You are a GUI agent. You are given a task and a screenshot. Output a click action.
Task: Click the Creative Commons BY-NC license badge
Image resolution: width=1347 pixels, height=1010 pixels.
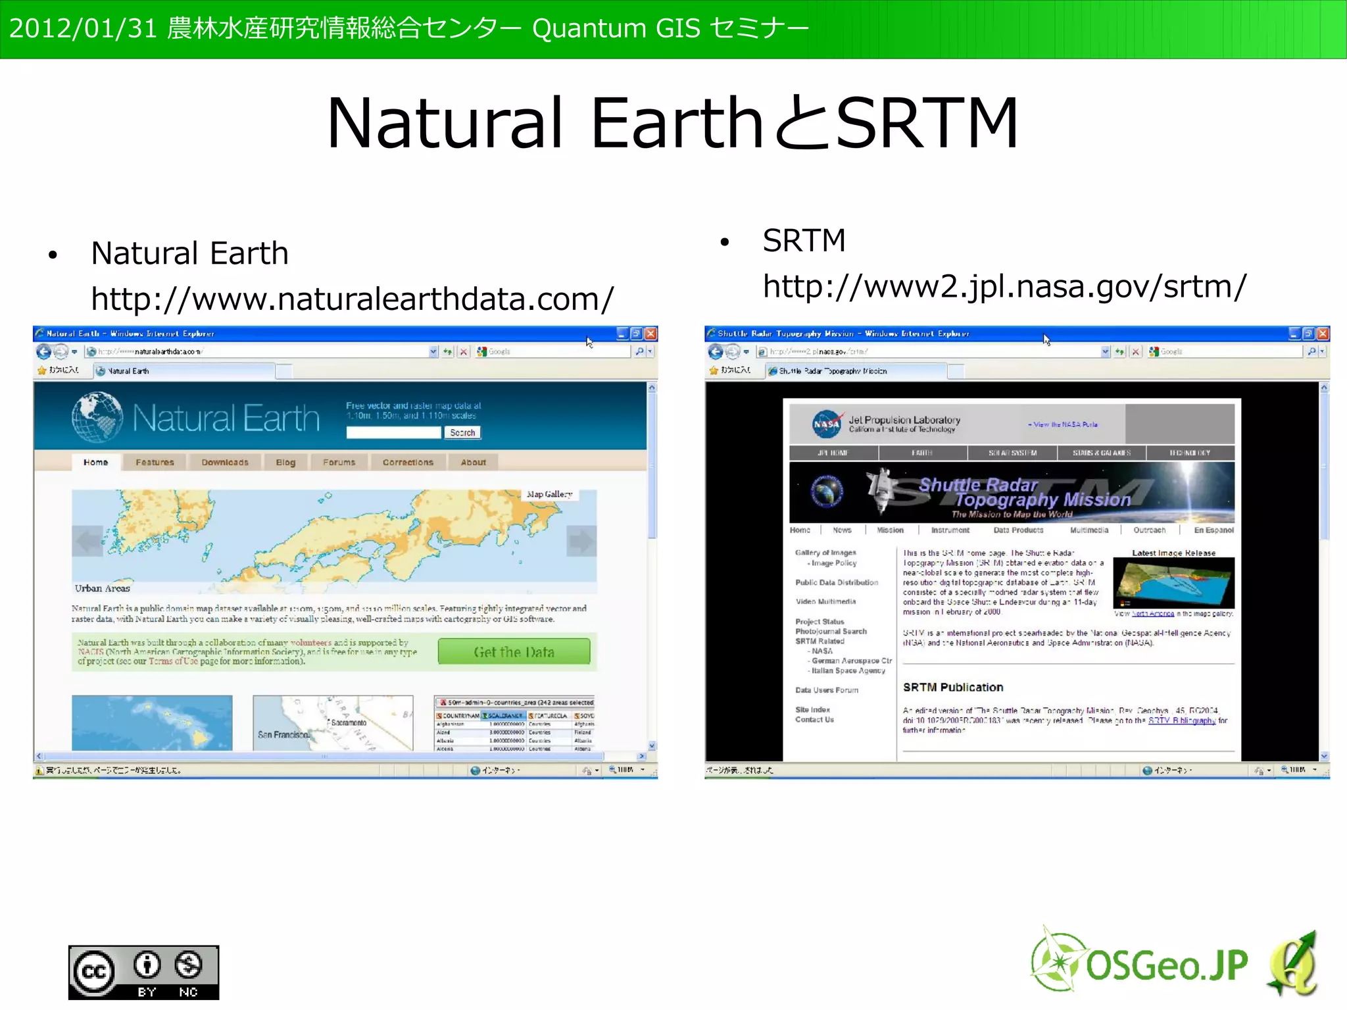[143, 972]
